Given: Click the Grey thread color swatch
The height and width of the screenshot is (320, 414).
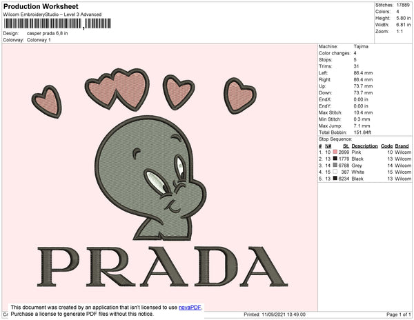Looking at the screenshot, I should pyautogui.click(x=335, y=165).
